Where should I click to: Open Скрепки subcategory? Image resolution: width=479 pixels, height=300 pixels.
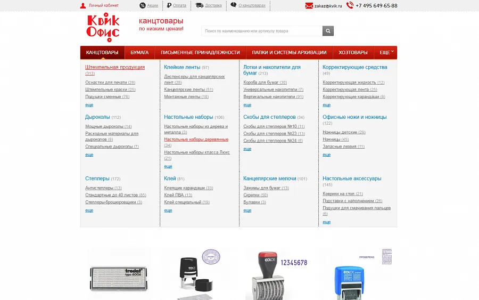tap(255, 195)
